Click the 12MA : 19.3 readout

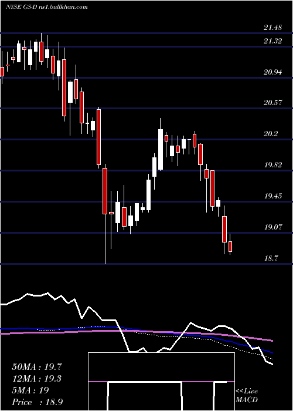coord(37,379)
